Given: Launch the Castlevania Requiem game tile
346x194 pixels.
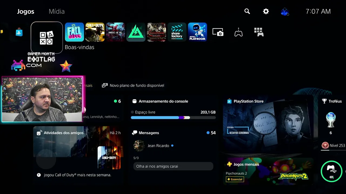Looking at the screenshot, I should tap(157, 32).
